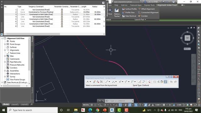The width and height of the screenshot is (201, 113).
Task: Click the Delete Sub-entity tool
Action: [149, 82]
